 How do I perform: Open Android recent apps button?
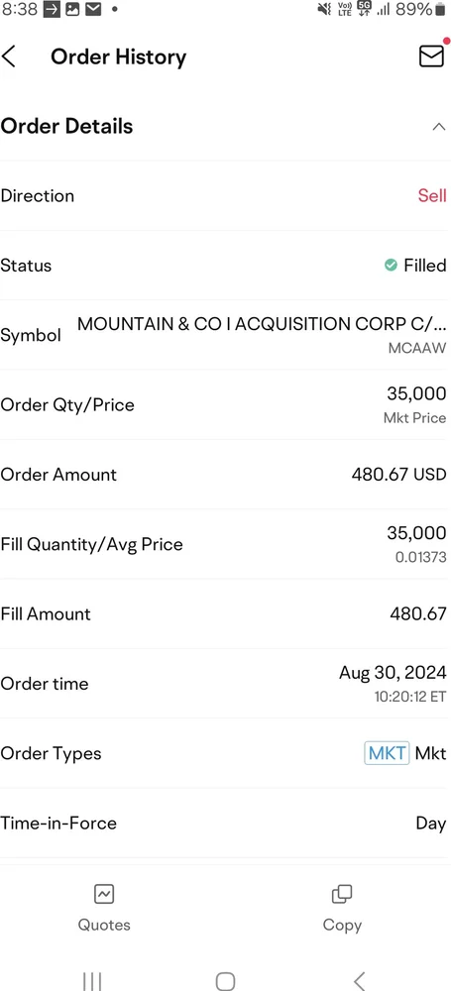click(92, 981)
